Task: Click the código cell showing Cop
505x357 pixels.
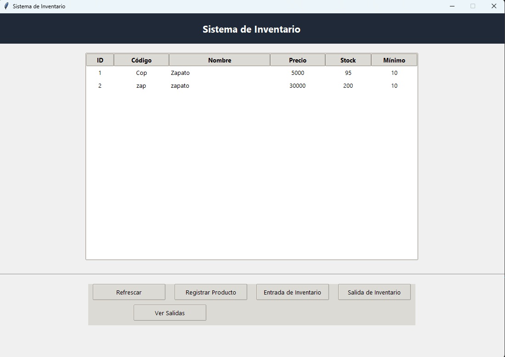Action: [x=141, y=73]
